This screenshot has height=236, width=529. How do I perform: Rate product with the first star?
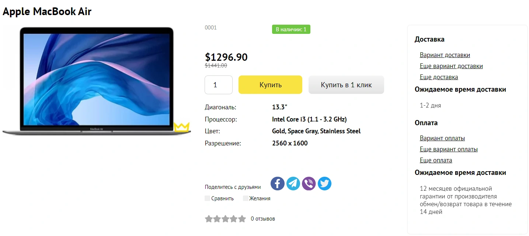click(x=209, y=219)
